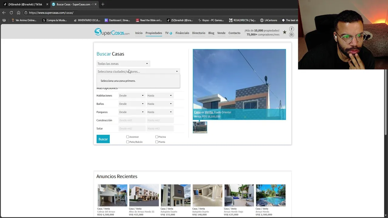Open the US$ 2,500,000 Arroyo Hondo listing
This screenshot has width=388, height=218.
point(271,195)
